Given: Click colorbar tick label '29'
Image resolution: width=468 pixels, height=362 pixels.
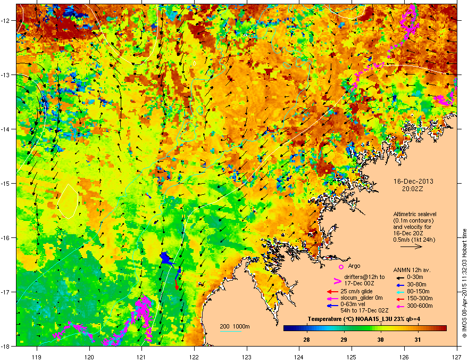Looking at the screenshot, I should (x=344, y=340).
